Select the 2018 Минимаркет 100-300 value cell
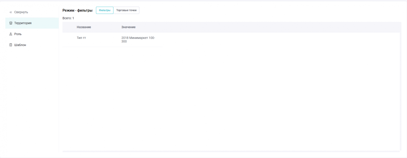Viewport: 407px width, 158px height. coord(138,40)
